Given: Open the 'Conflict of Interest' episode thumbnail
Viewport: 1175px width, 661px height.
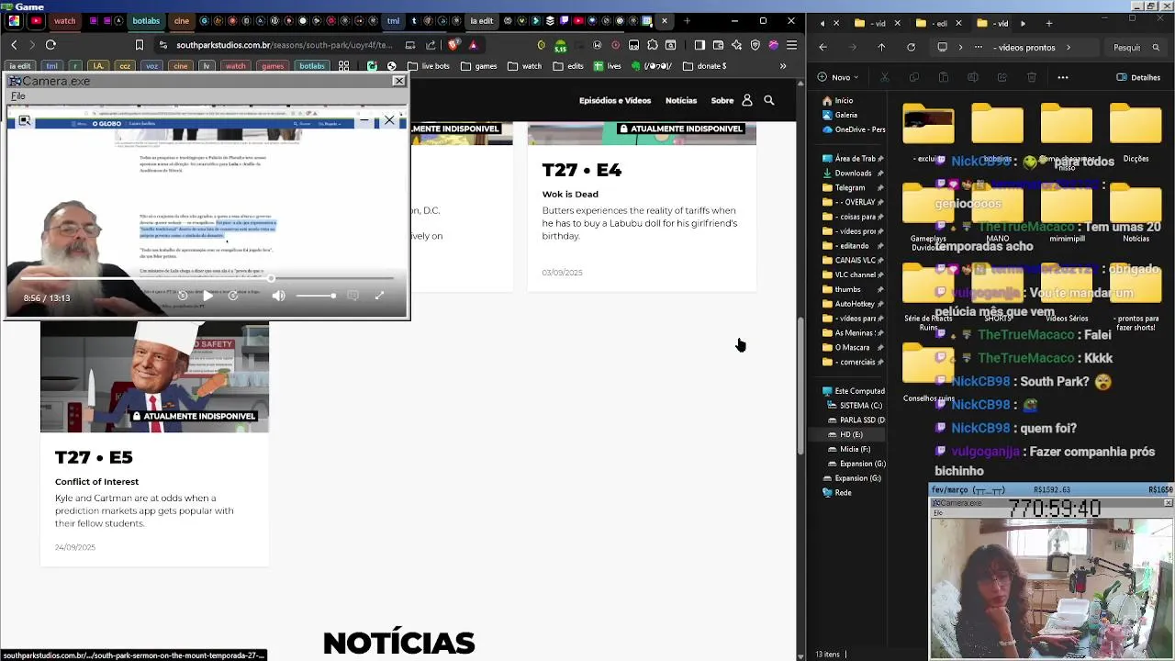Looking at the screenshot, I should 154,376.
